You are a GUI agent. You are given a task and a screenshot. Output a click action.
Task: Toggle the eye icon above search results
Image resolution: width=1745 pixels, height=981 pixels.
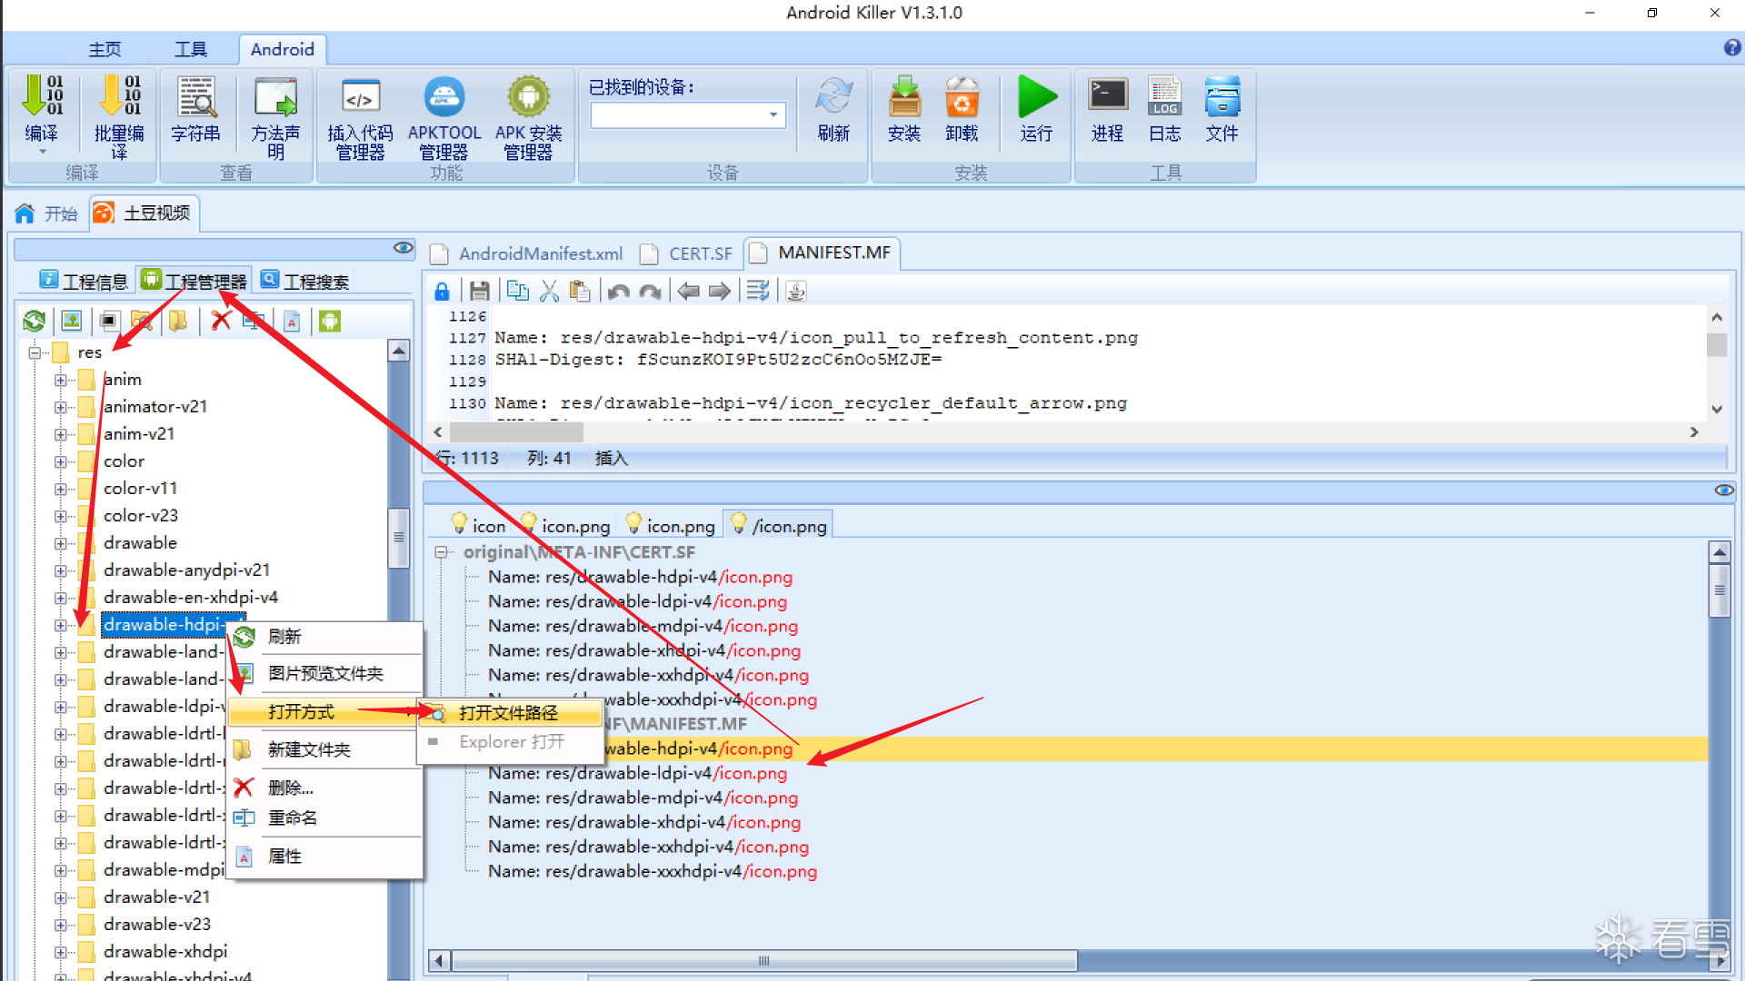(x=1724, y=490)
